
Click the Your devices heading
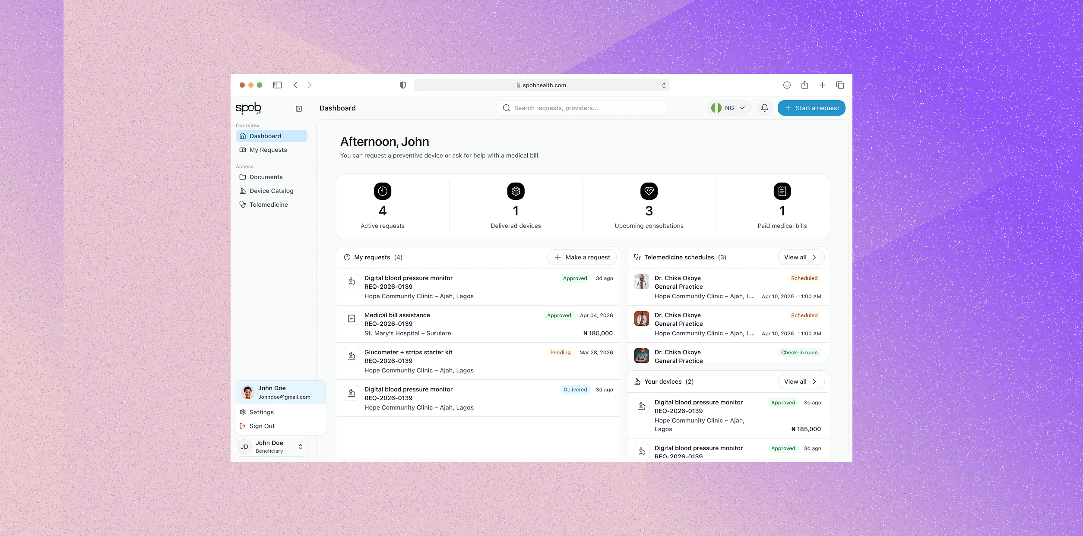click(663, 382)
